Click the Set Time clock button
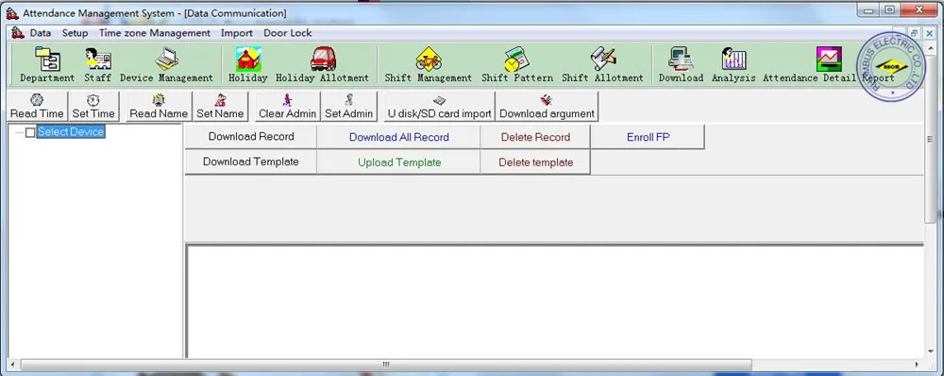The width and height of the screenshot is (944, 376). (93, 107)
